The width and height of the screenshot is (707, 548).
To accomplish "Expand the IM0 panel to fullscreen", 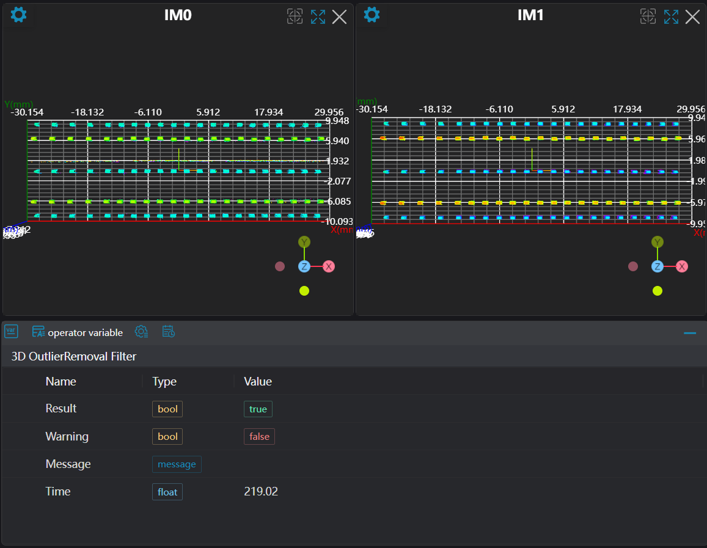I will pos(318,16).
